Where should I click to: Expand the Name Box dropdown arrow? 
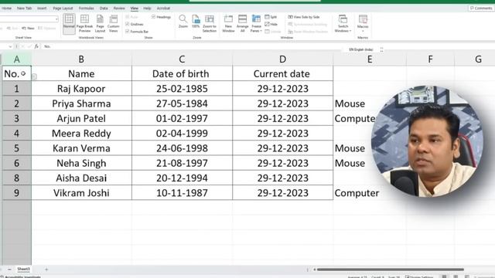pyautogui.click(x=10, y=46)
